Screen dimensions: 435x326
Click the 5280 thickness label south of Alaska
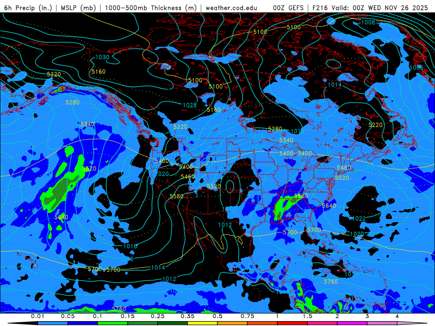pos(72,103)
